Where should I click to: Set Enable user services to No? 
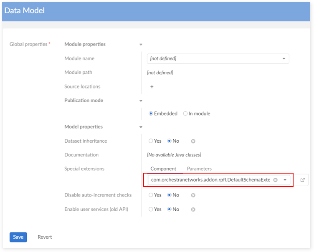pos(170,209)
